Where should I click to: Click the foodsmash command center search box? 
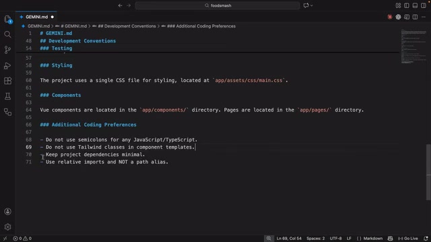[x=218, y=5]
